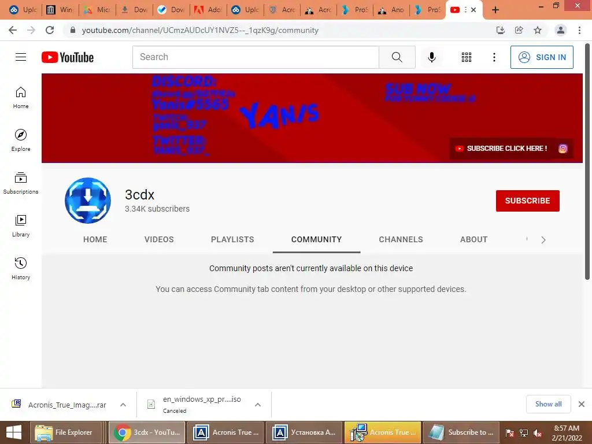Open History in the sidebar

[x=21, y=268]
